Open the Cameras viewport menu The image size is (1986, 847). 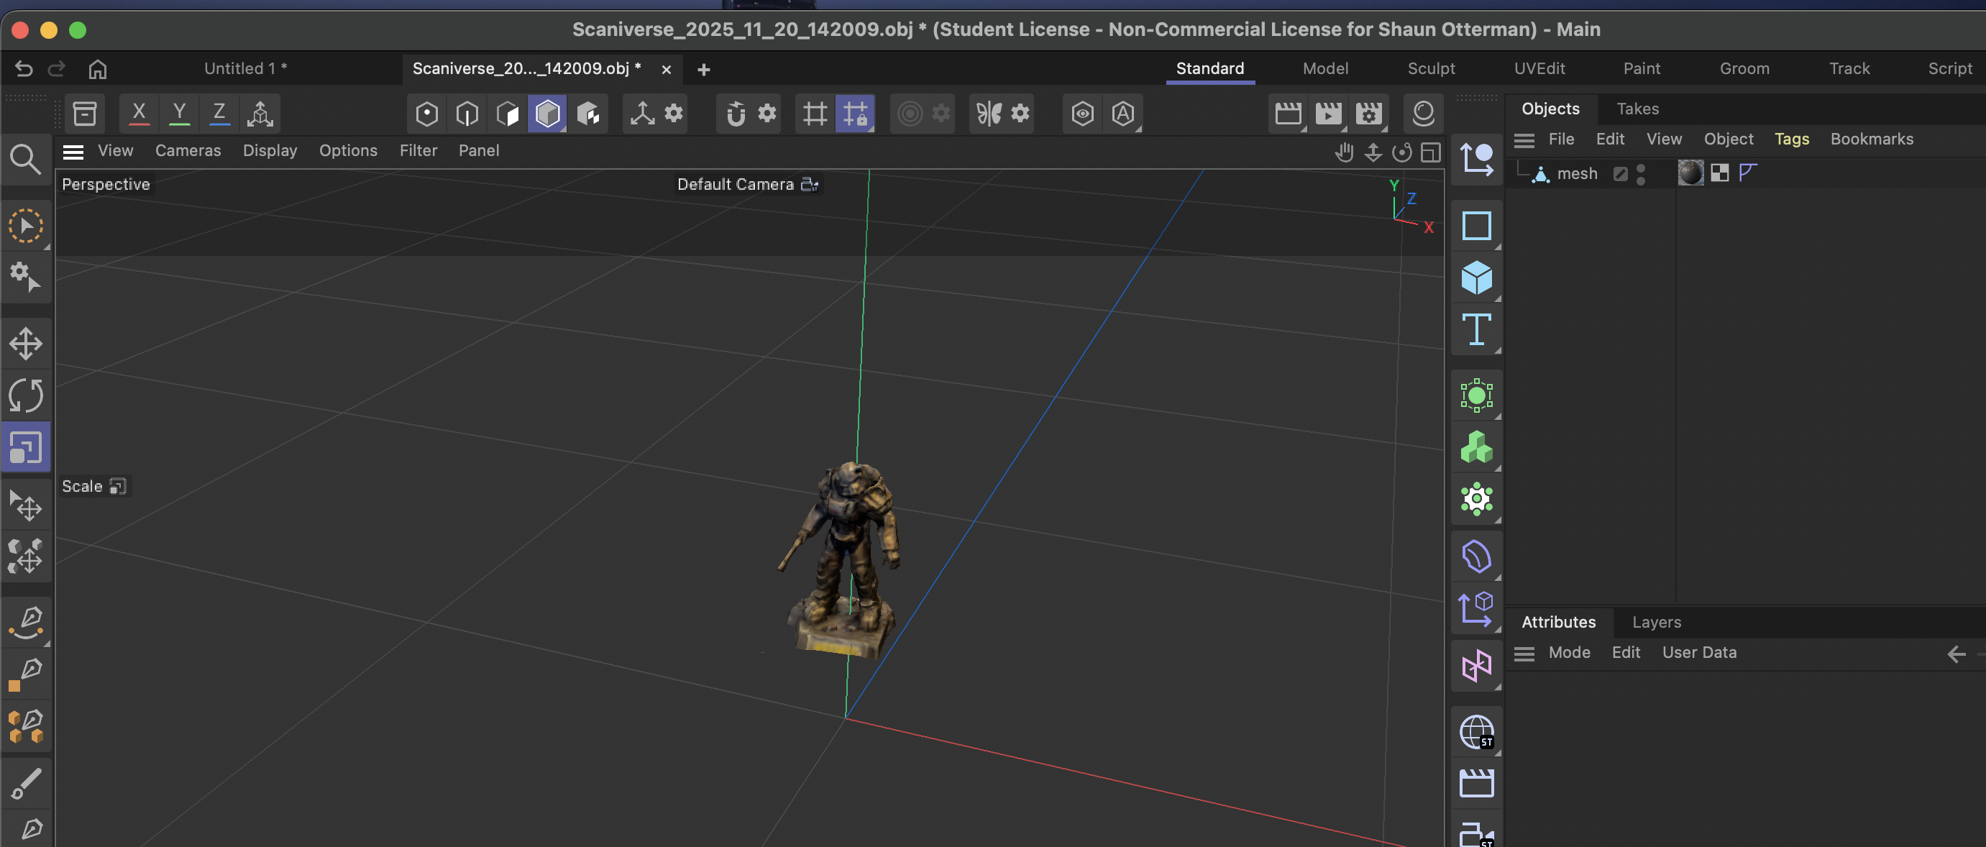click(188, 150)
